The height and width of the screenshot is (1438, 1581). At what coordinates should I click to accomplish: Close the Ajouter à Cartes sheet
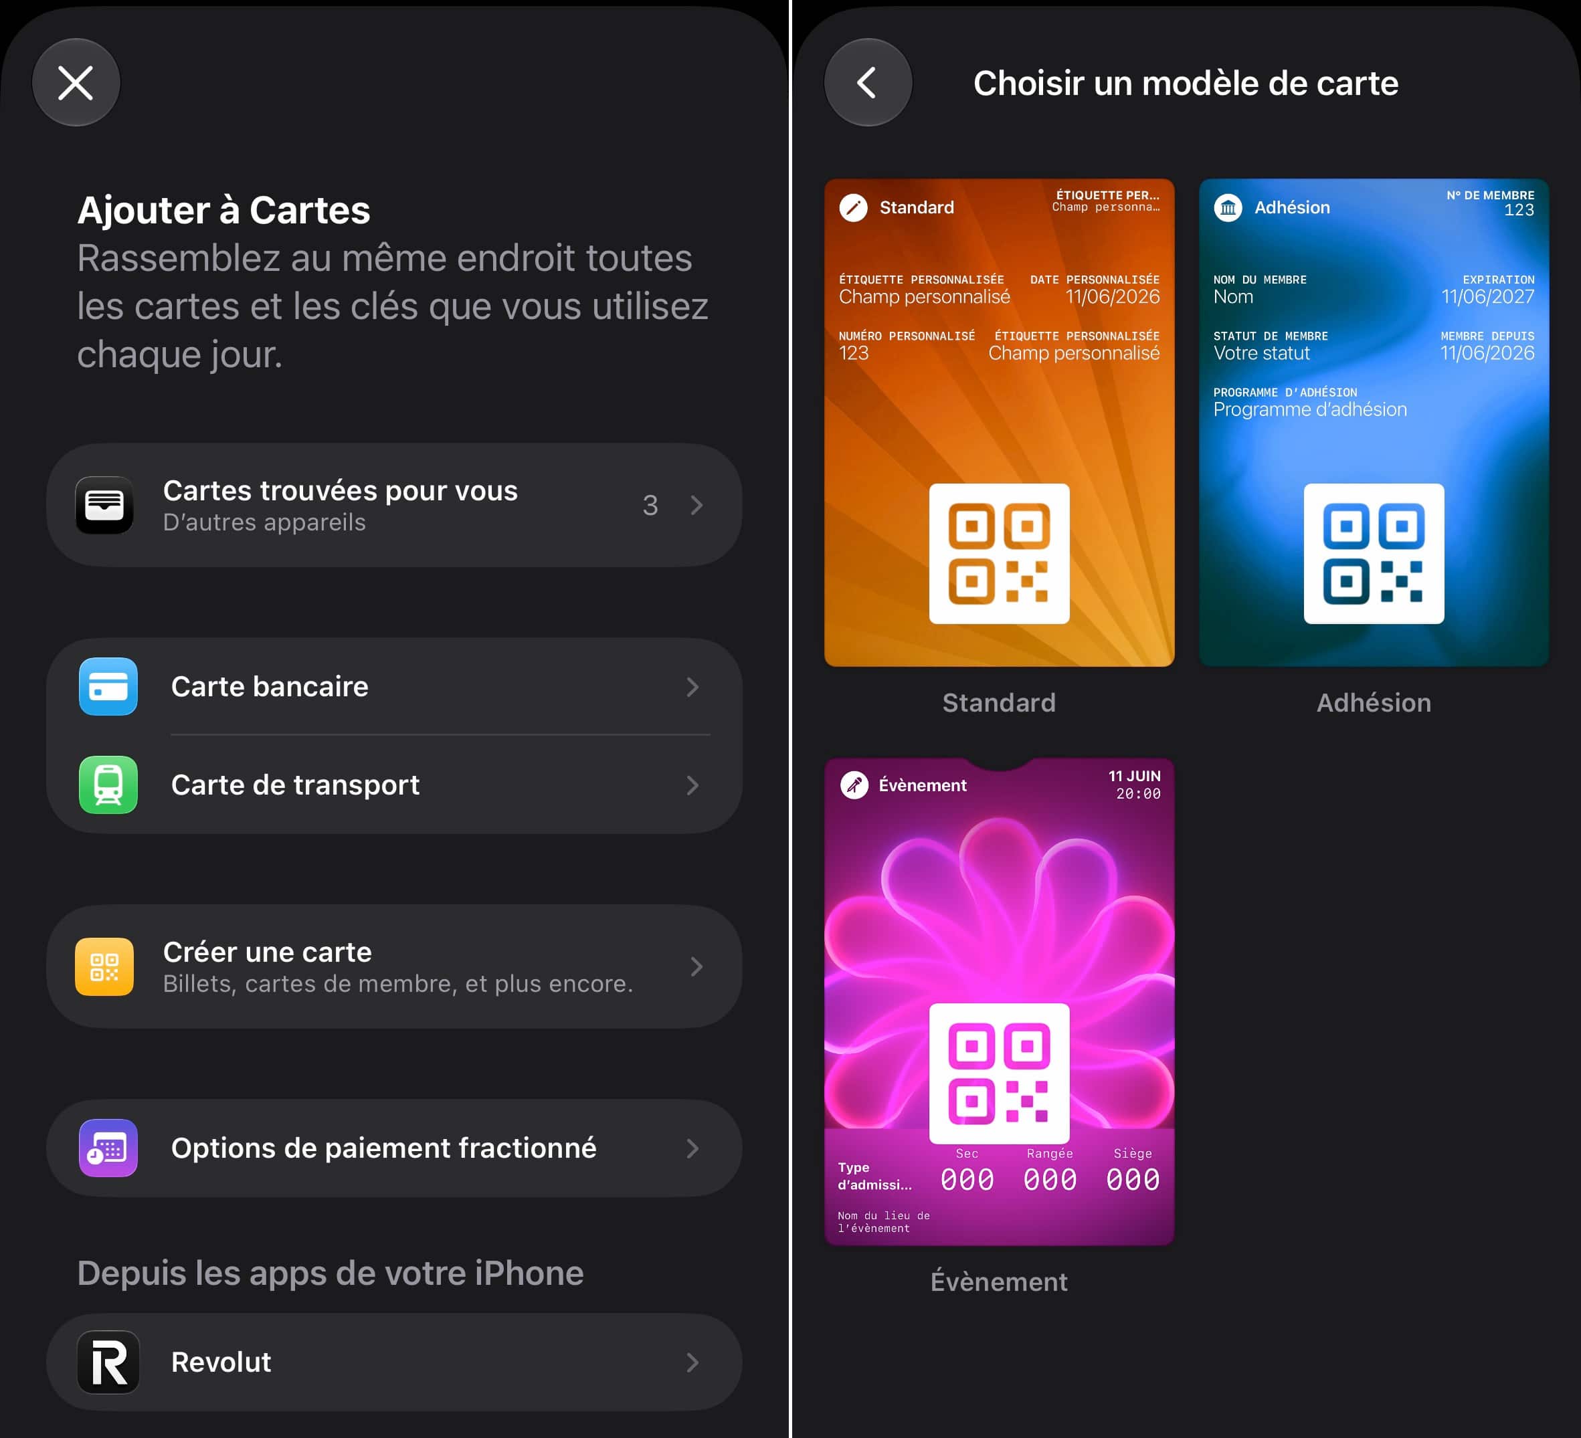(x=76, y=82)
